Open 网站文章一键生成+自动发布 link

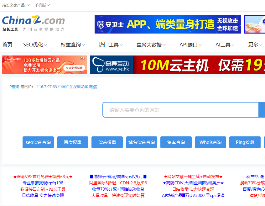193,177
